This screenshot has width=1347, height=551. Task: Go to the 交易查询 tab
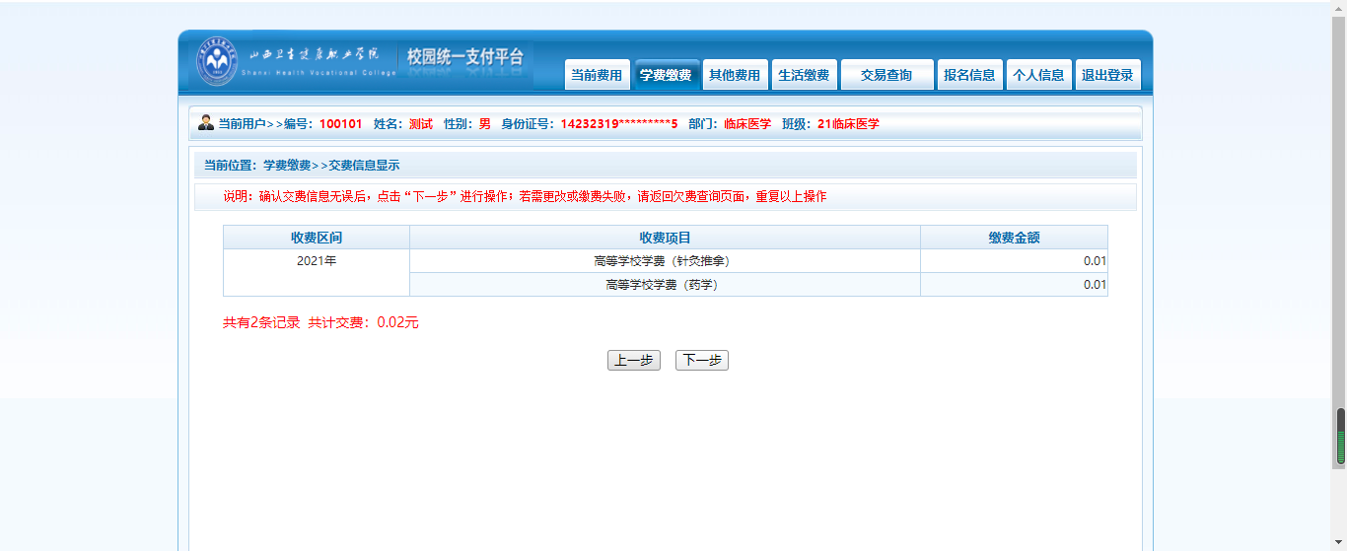(886, 75)
